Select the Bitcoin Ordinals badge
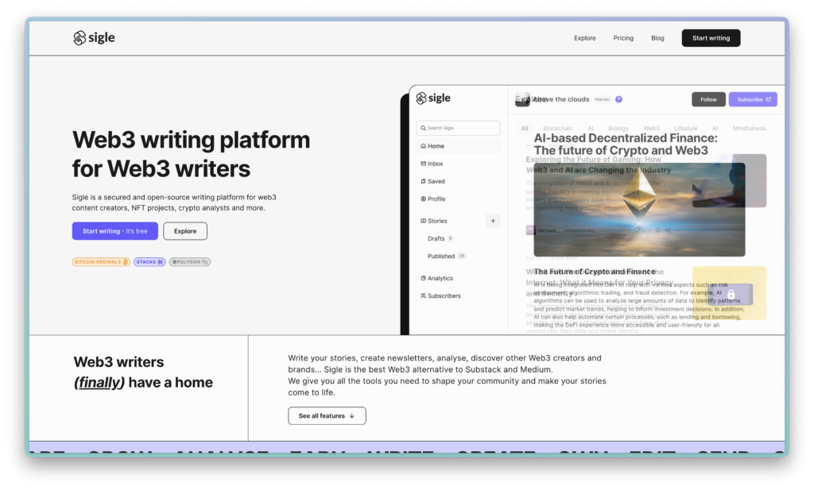This screenshot has width=814, height=490. pyautogui.click(x=101, y=262)
